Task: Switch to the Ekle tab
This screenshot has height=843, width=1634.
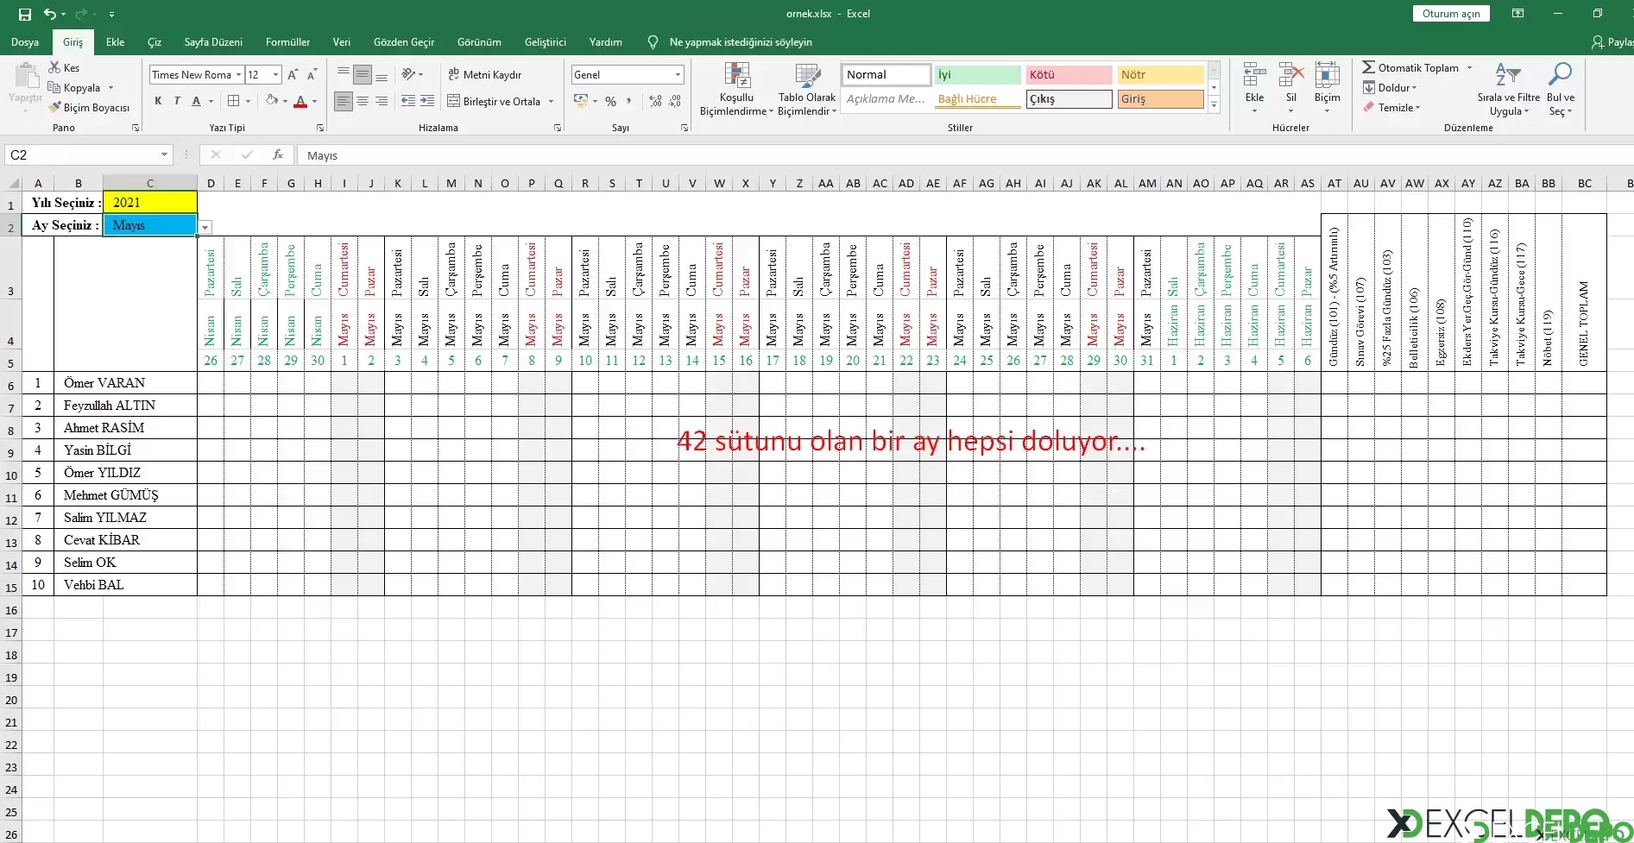Action: (115, 41)
